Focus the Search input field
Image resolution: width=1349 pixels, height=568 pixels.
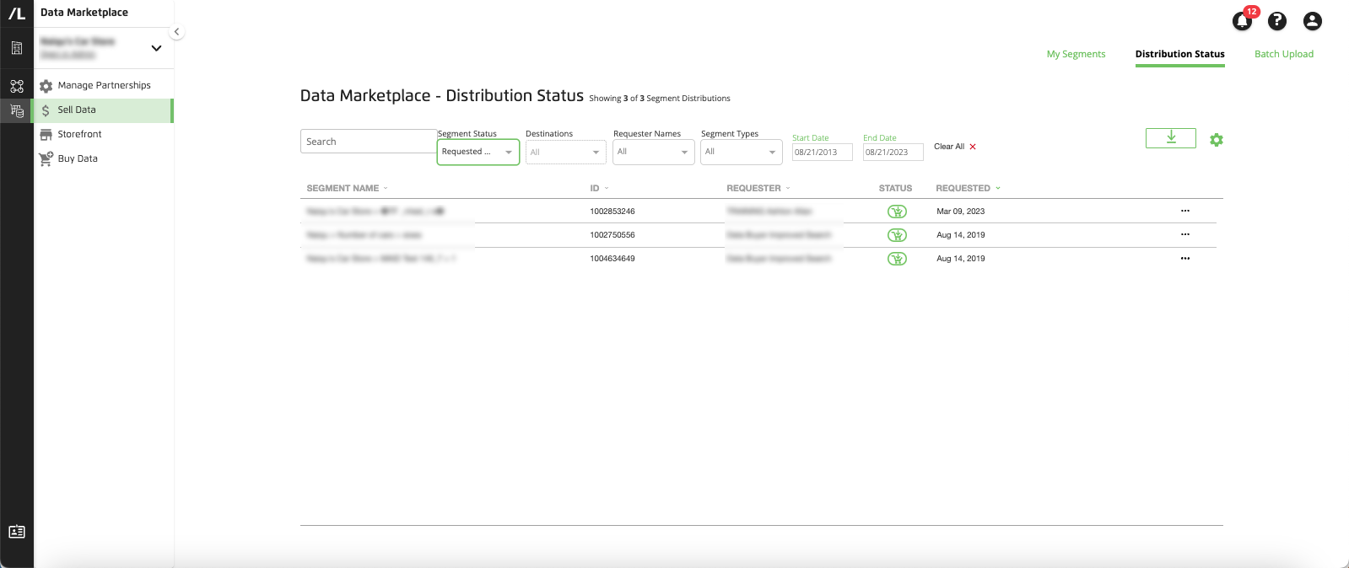pyautogui.click(x=368, y=142)
